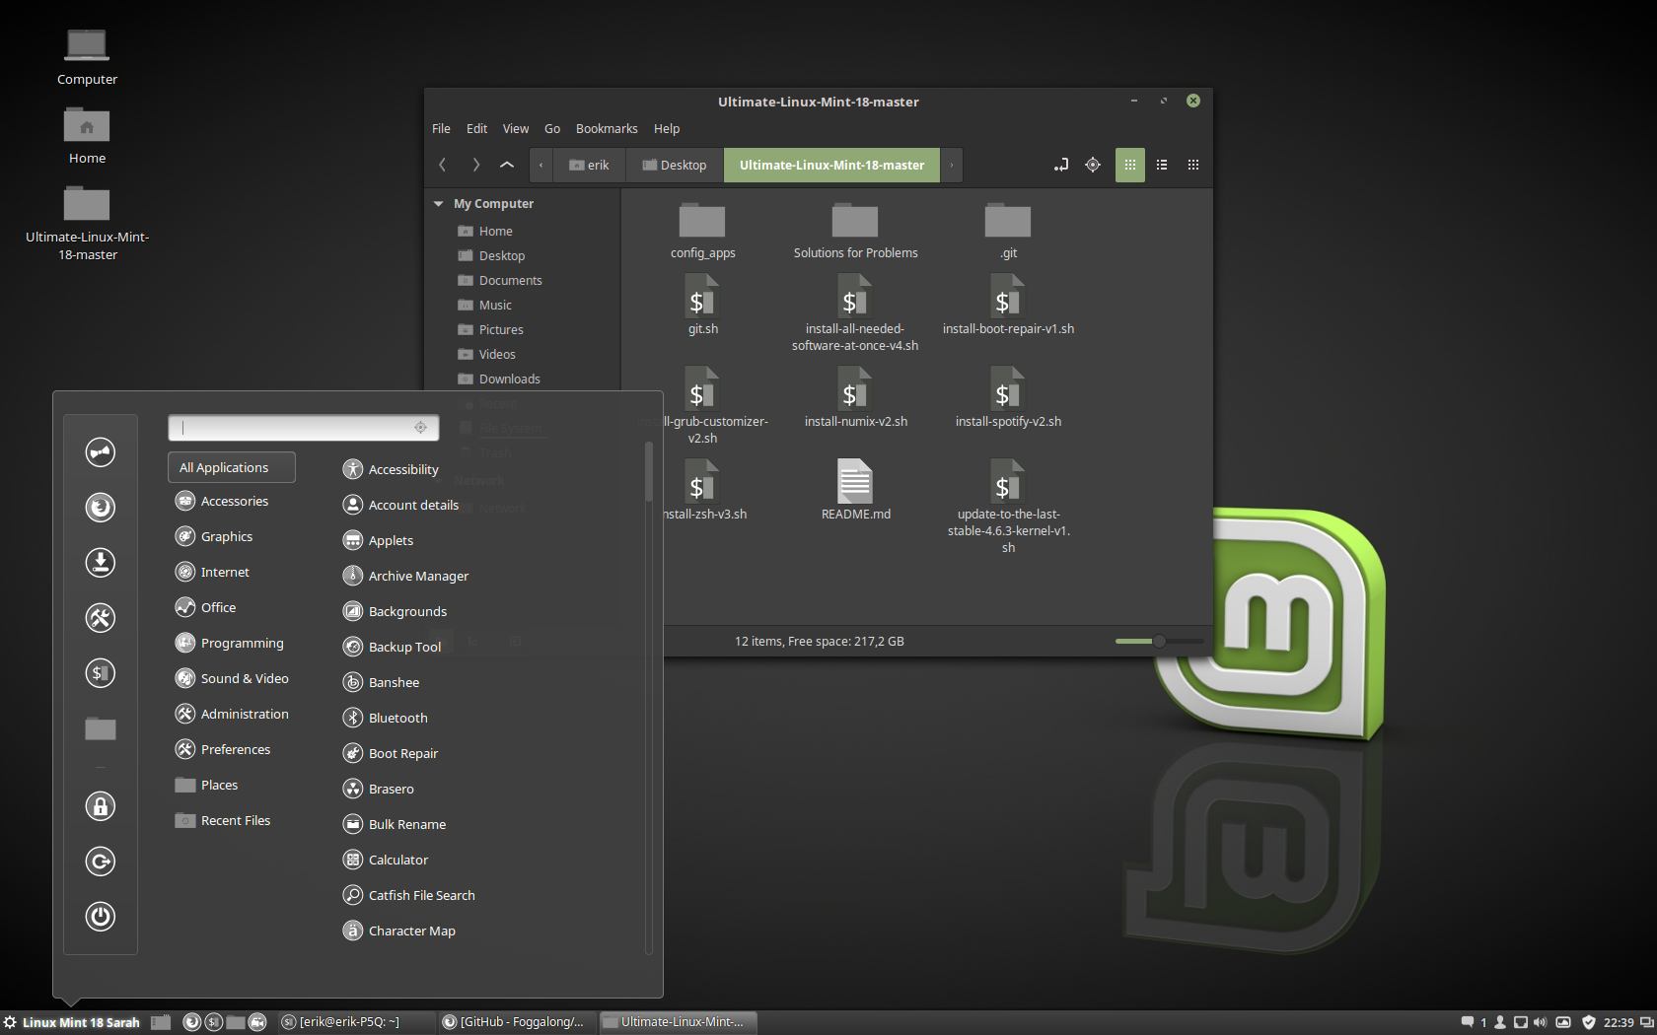Open the Help menu
This screenshot has width=1657, height=1035.
coord(667,129)
